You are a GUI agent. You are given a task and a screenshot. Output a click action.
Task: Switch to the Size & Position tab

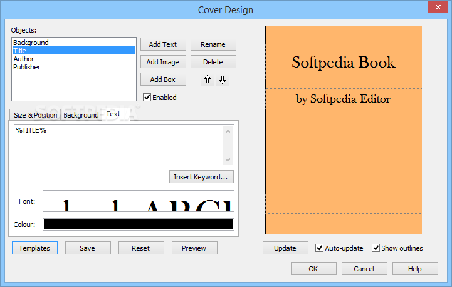point(35,115)
